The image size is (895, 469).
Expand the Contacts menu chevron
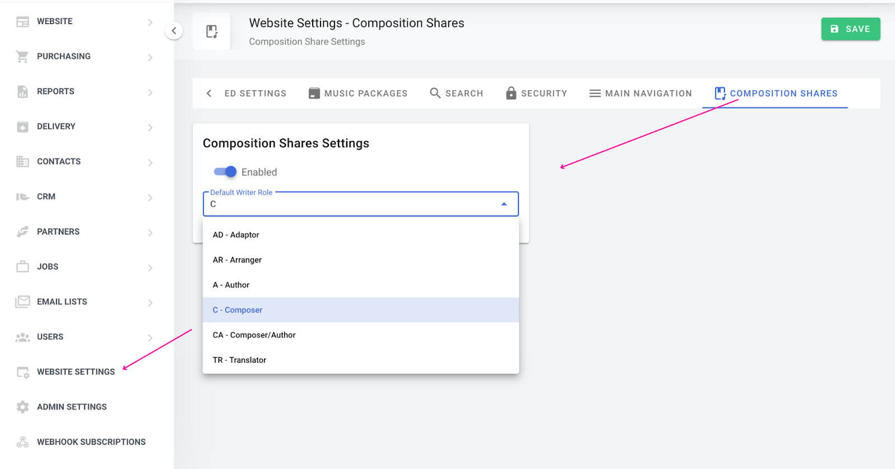point(150,162)
